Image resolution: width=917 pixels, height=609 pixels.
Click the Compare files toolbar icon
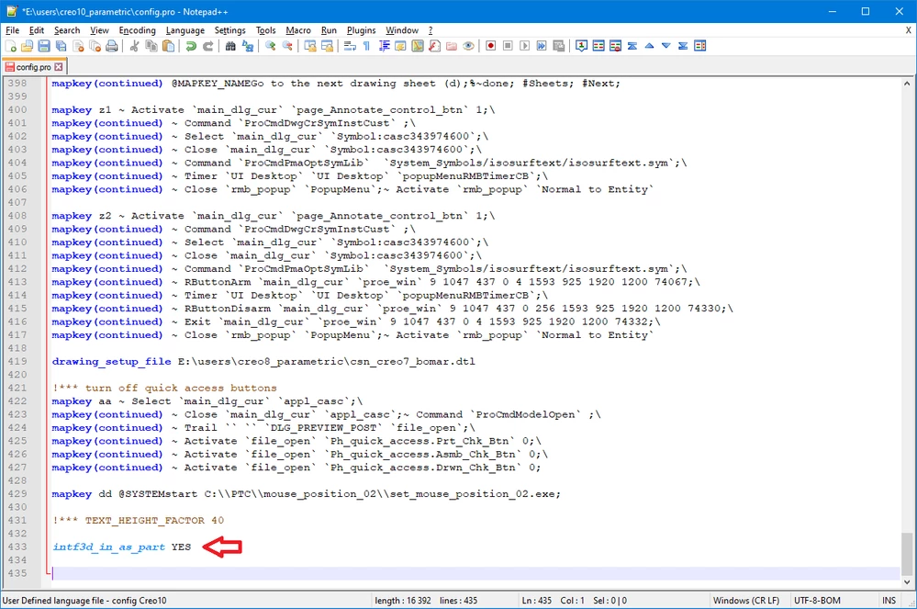coord(598,46)
